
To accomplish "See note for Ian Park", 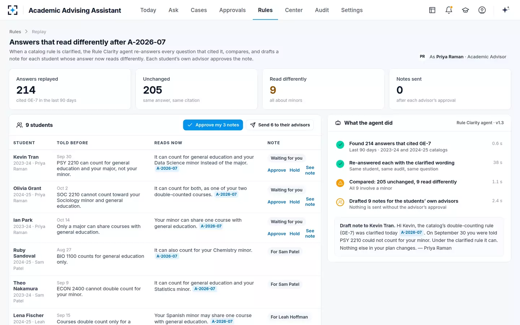I will 310,234.
